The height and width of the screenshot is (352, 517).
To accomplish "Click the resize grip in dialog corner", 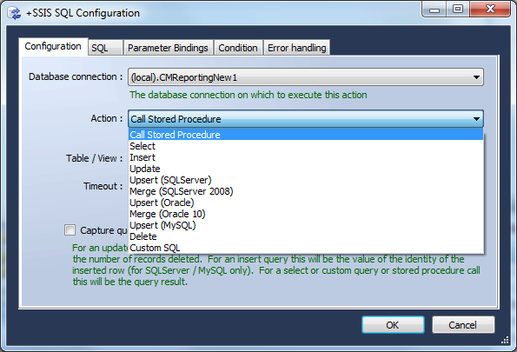I will [x=505, y=341].
